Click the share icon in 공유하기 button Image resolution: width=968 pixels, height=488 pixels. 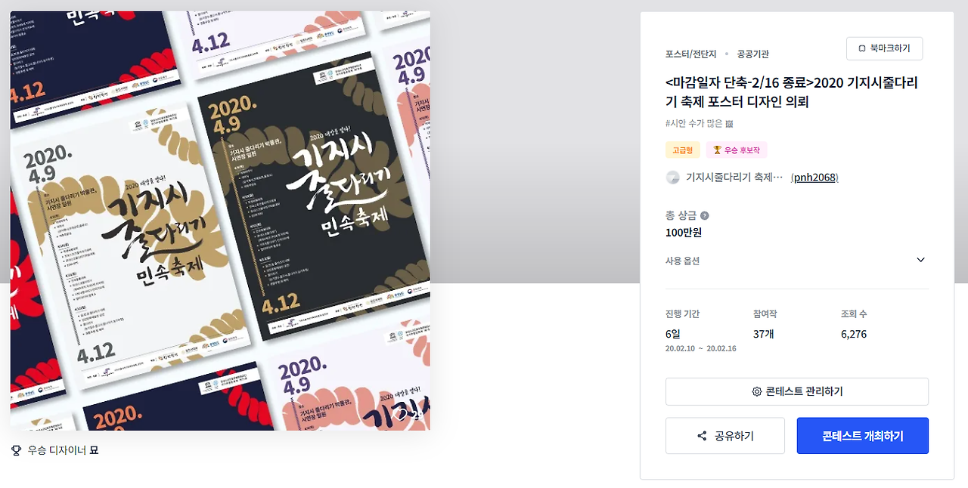(x=702, y=436)
